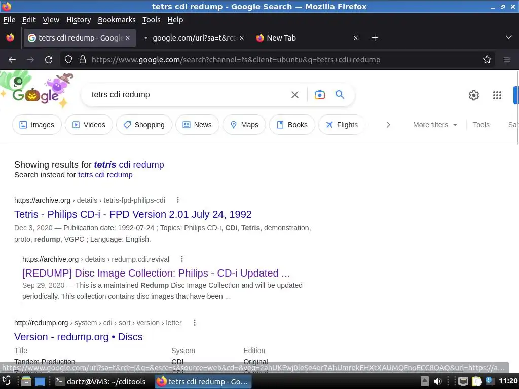Open the View menu
The image size is (519, 389).
51,20
